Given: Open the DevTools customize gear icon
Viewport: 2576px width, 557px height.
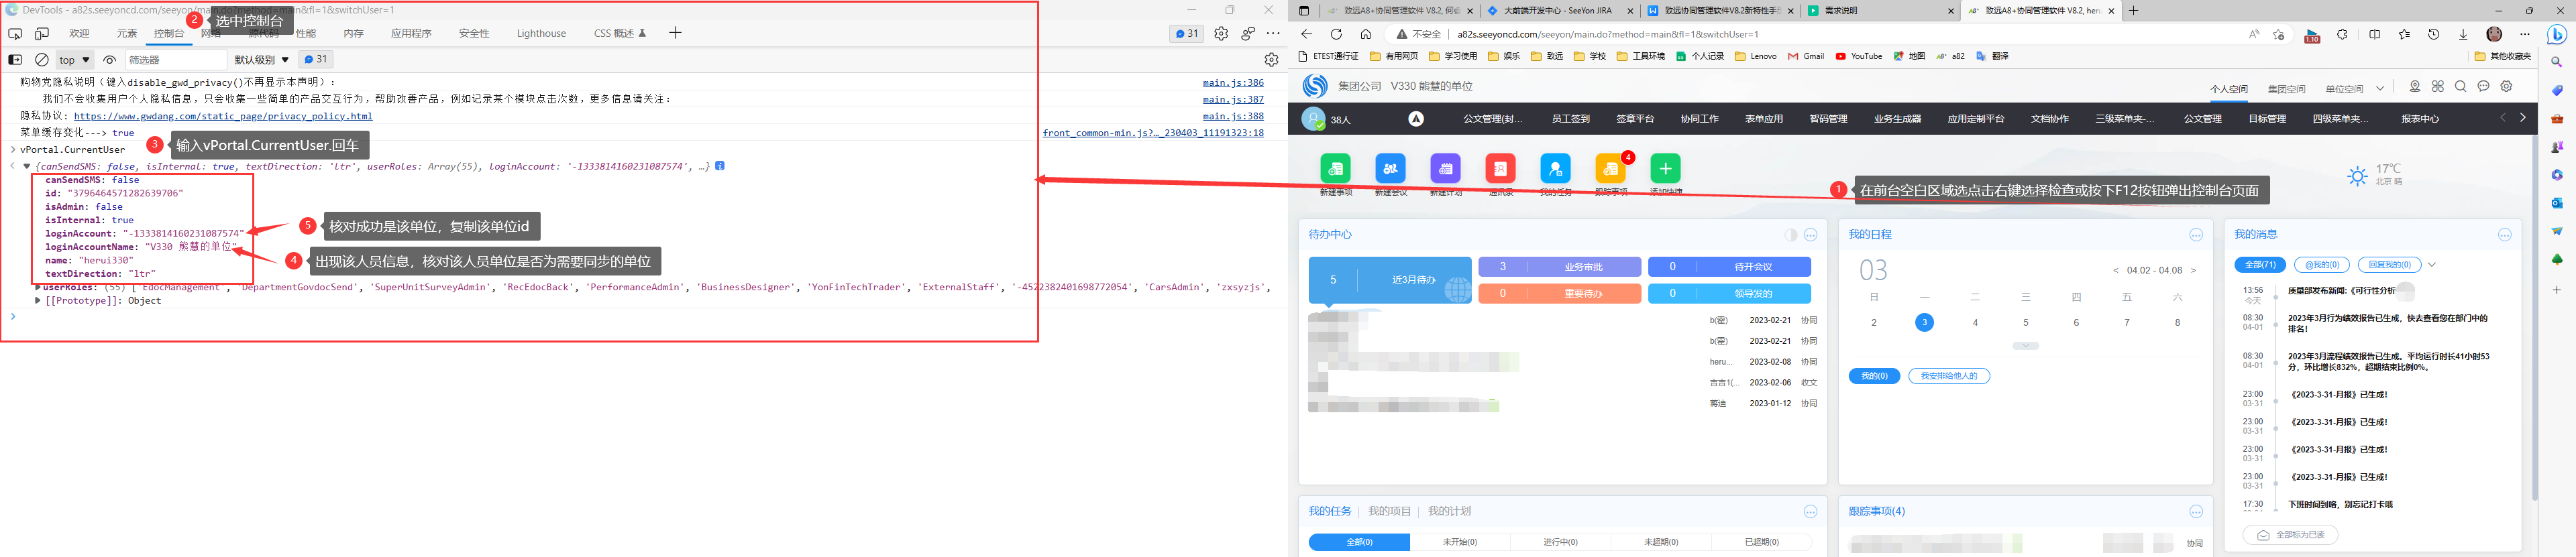Looking at the screenshot, I should (x=1221, y=34).
